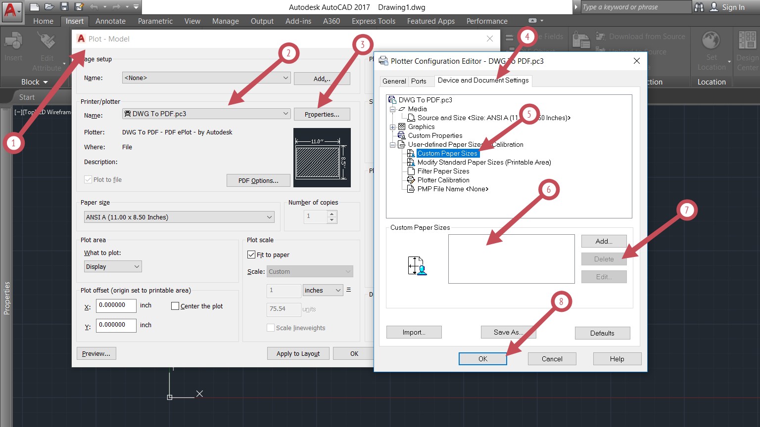Switch to Ports tab in Plotter Configuration Editor

tap(419, 81)
